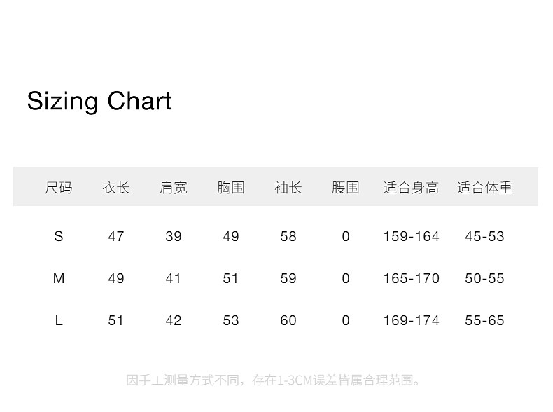This screenshot has height=412, width=553.
Task: Click weight range 55-65
Action: pos(484,321)
